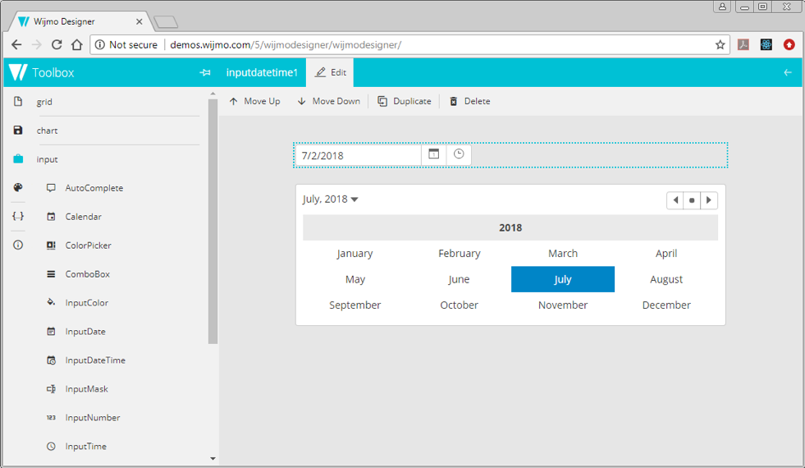The width and height of the screenshot is (805, 468).
Task: Select September in the month picker
Action: point(354,305)
